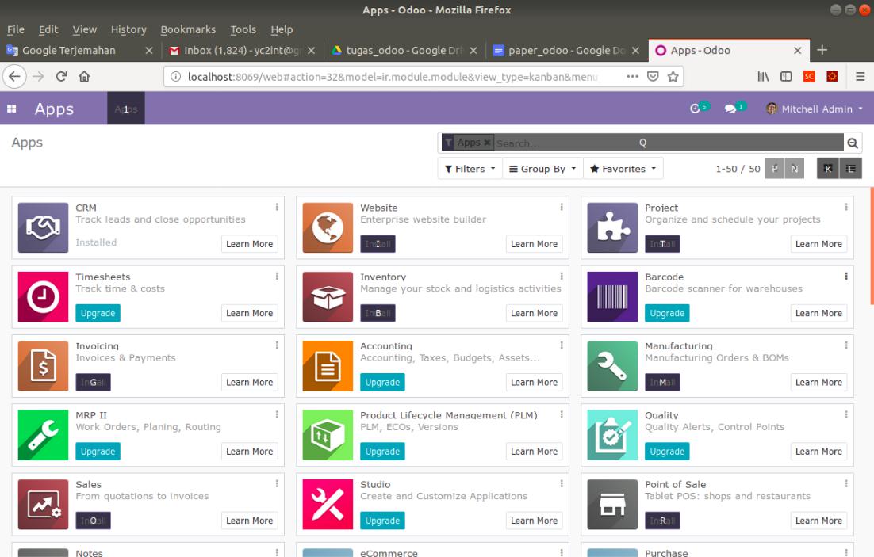874x557 pixels.
Task: Click the search magnifier icon
Action: [853, 141]
